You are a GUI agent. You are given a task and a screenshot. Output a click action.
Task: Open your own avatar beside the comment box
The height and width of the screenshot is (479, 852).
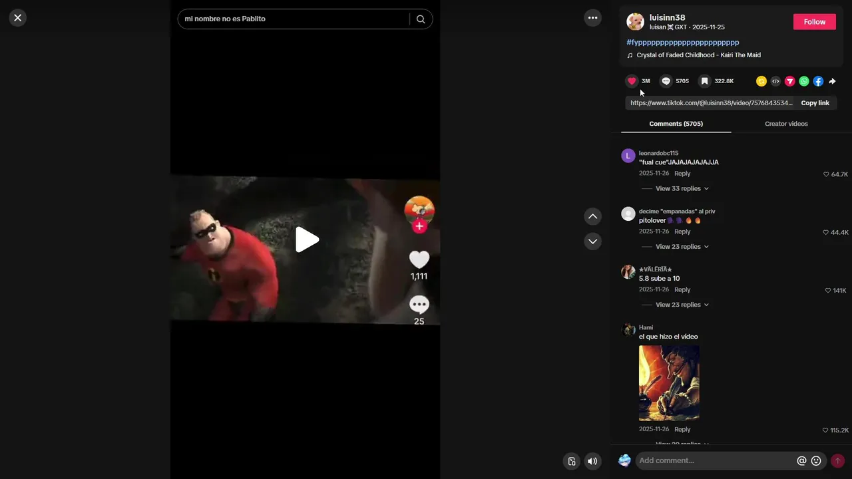[624, 460]
